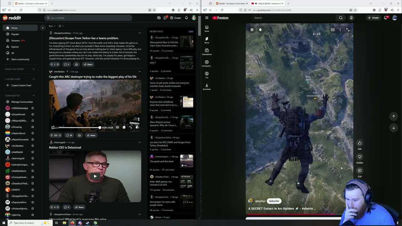Image resolution: width=402 pixels, height=226 pixels.
Task: Expand ARC destroyer video to fullscreen
Action: click(x=130, y=127)
